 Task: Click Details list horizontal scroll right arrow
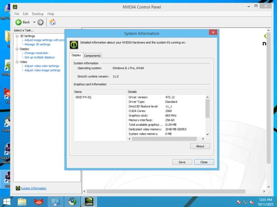point(203,139)
